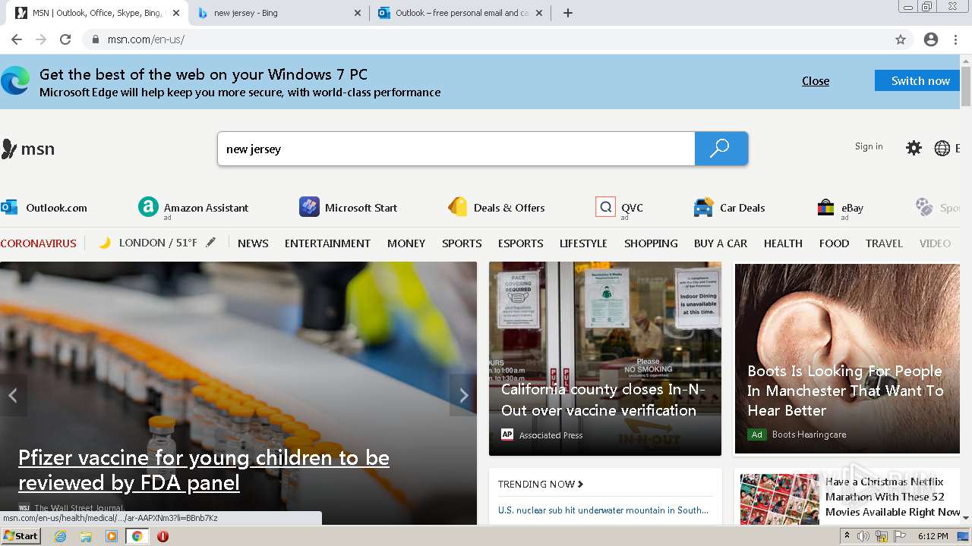Click browser forward arrow
The width and height of the screenshot is (972, 546).
click(x=41, y=39)
